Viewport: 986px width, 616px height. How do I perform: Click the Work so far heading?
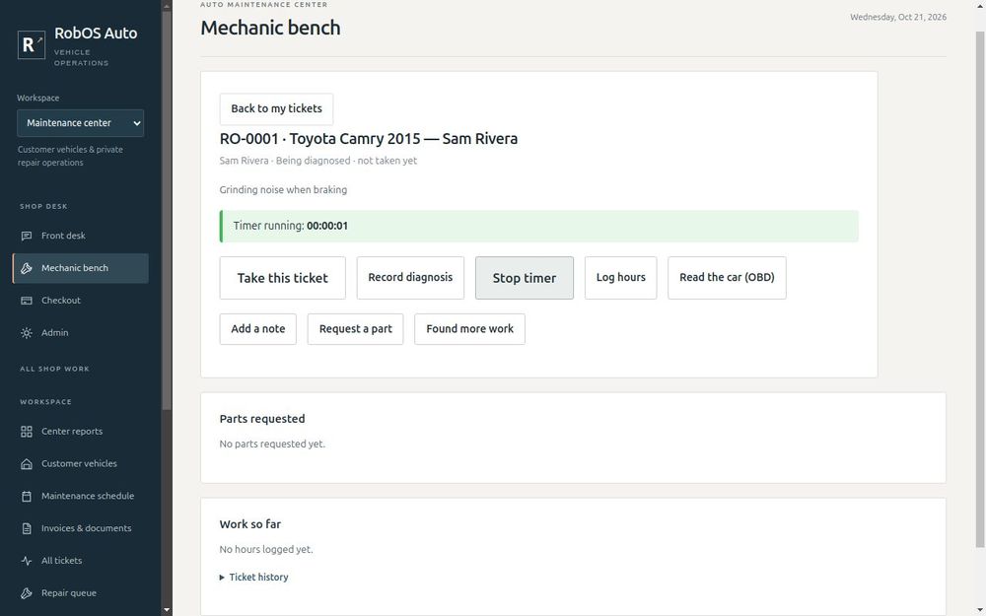[x=250, y=524]
